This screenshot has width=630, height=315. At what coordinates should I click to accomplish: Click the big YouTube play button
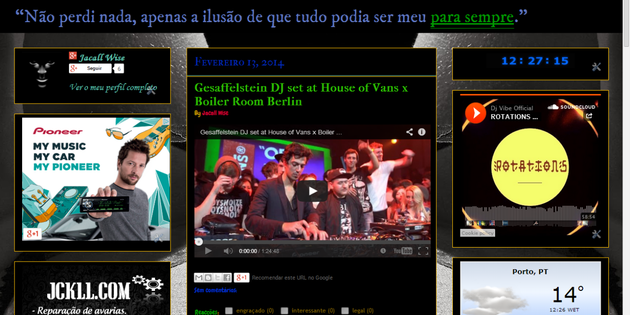(312, 191)
